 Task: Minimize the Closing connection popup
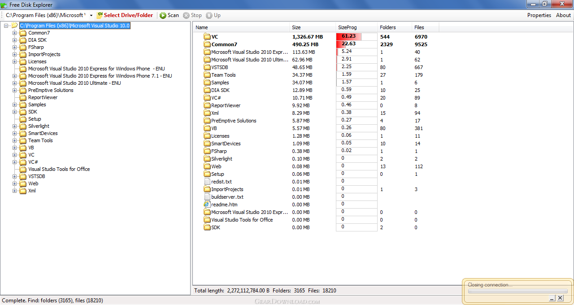point(552,298)
